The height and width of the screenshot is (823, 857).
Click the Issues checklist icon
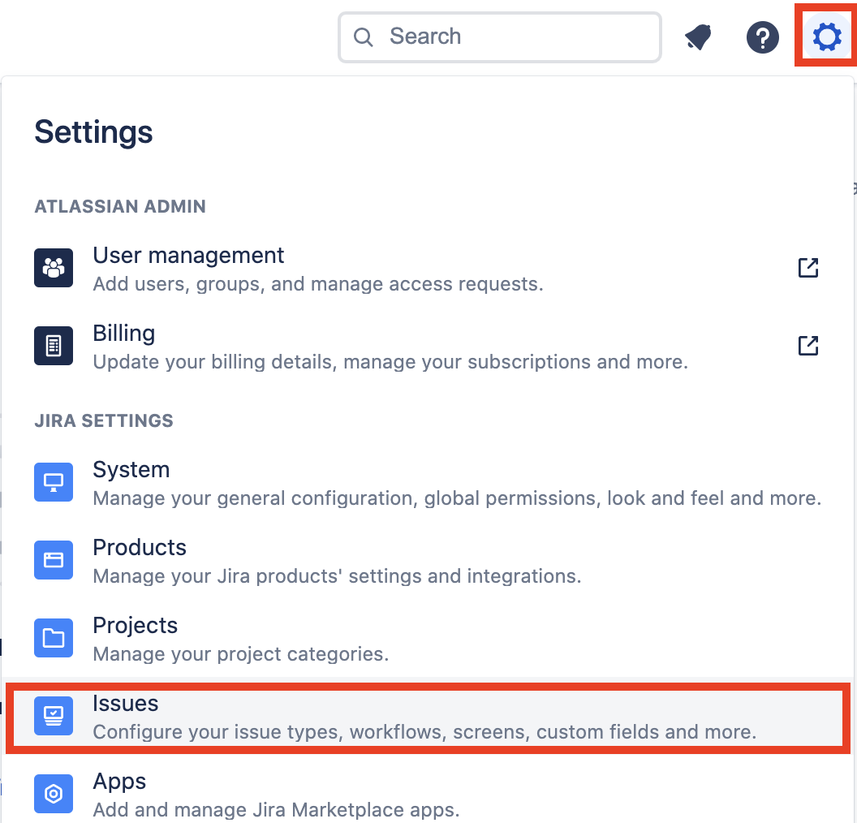pyautogui.click(x=54, y=716)
